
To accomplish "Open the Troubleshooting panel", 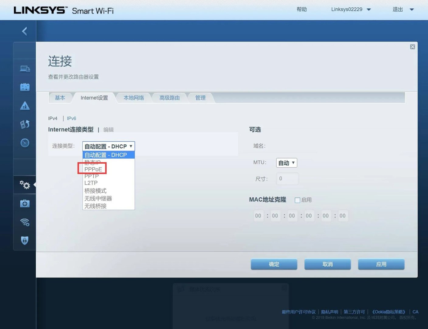I will tap(25, 203).
